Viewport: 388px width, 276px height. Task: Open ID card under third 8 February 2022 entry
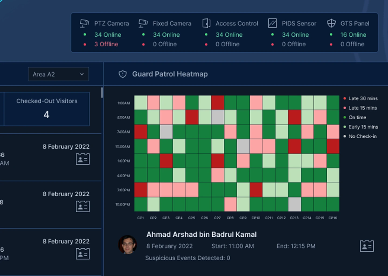(x=83, y=254)
